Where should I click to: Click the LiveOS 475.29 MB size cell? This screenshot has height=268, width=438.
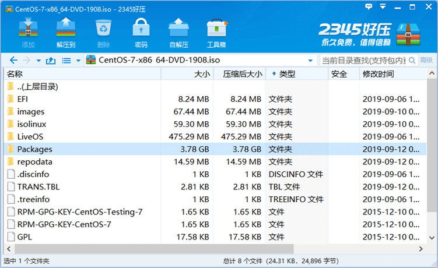point(189,136)
